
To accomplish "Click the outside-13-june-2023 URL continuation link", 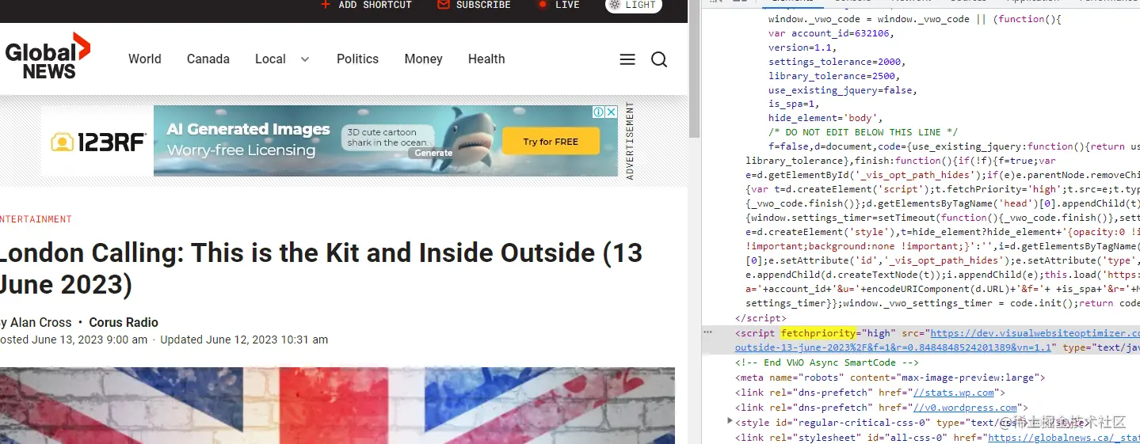I will [x=894, y=347].
